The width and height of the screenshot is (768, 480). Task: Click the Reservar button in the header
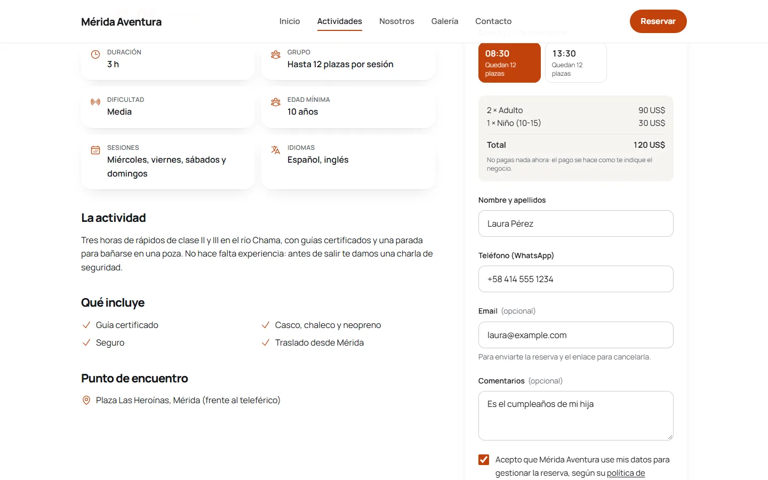point(658,21)
